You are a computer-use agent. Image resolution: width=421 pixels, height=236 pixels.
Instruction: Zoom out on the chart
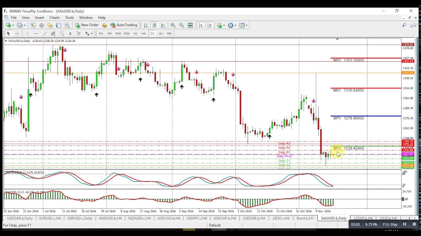coord(181,25)
